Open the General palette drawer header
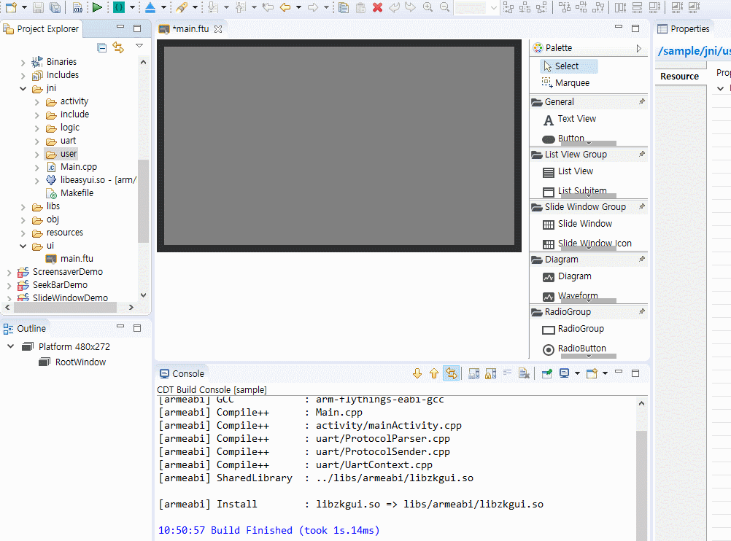This screenshot has width=731, height=541. click(x=588, y=101)
